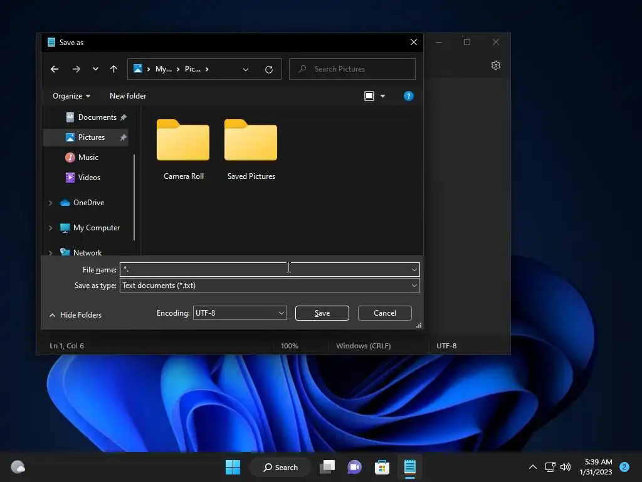Open the clock and date panel
This screenshot has height=482, width=642.
(596, 467)
